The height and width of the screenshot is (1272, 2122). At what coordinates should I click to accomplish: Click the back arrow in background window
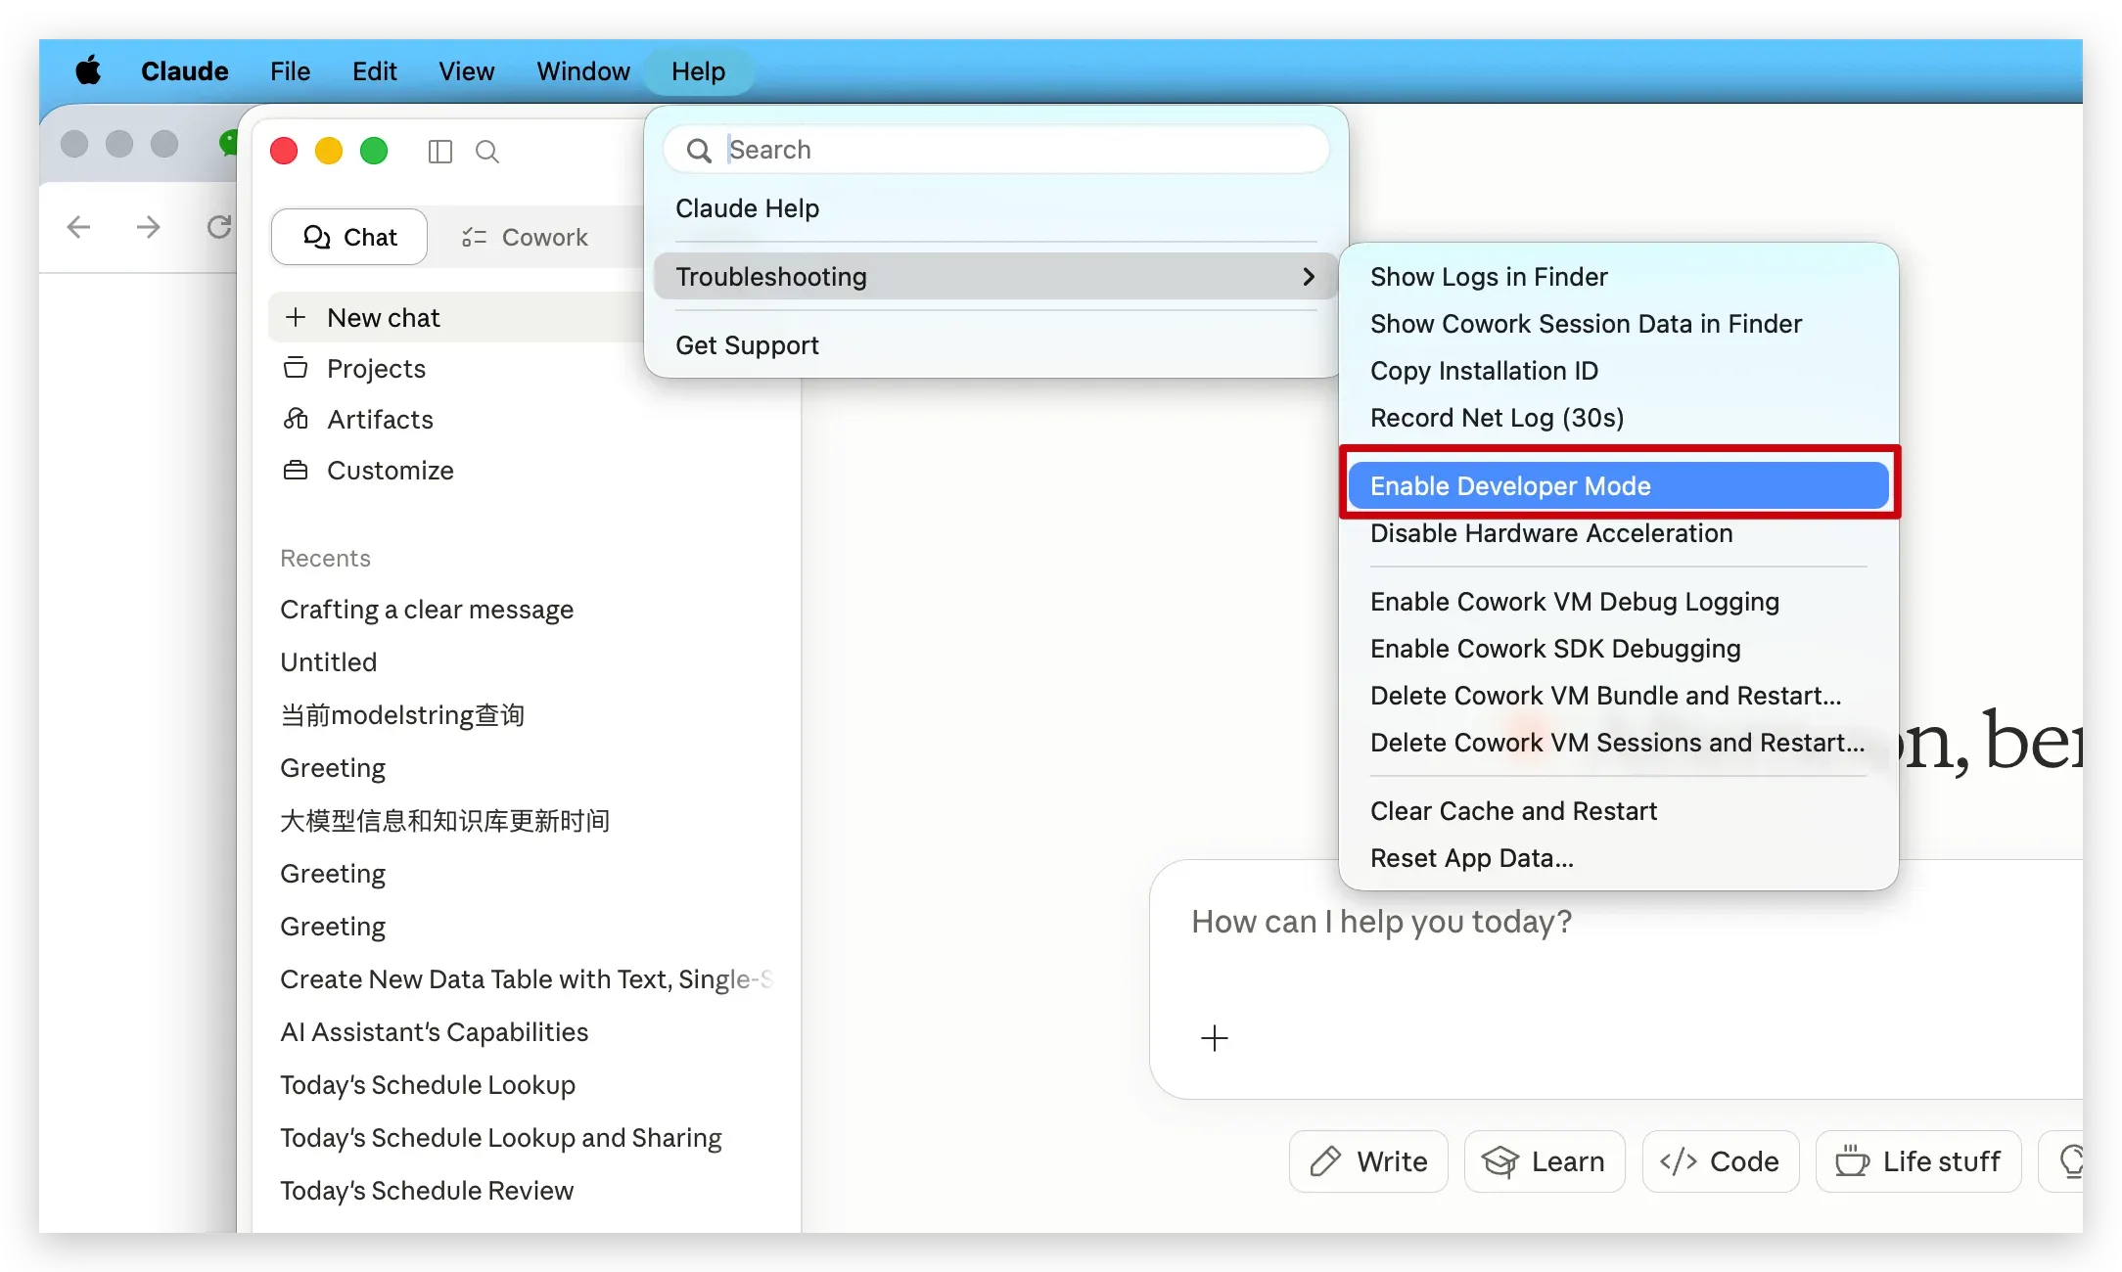pyautogui.click(x=78, y=227)
